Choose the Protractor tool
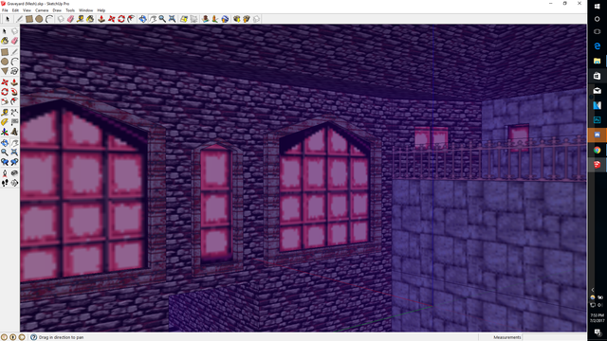 (5, 122)
